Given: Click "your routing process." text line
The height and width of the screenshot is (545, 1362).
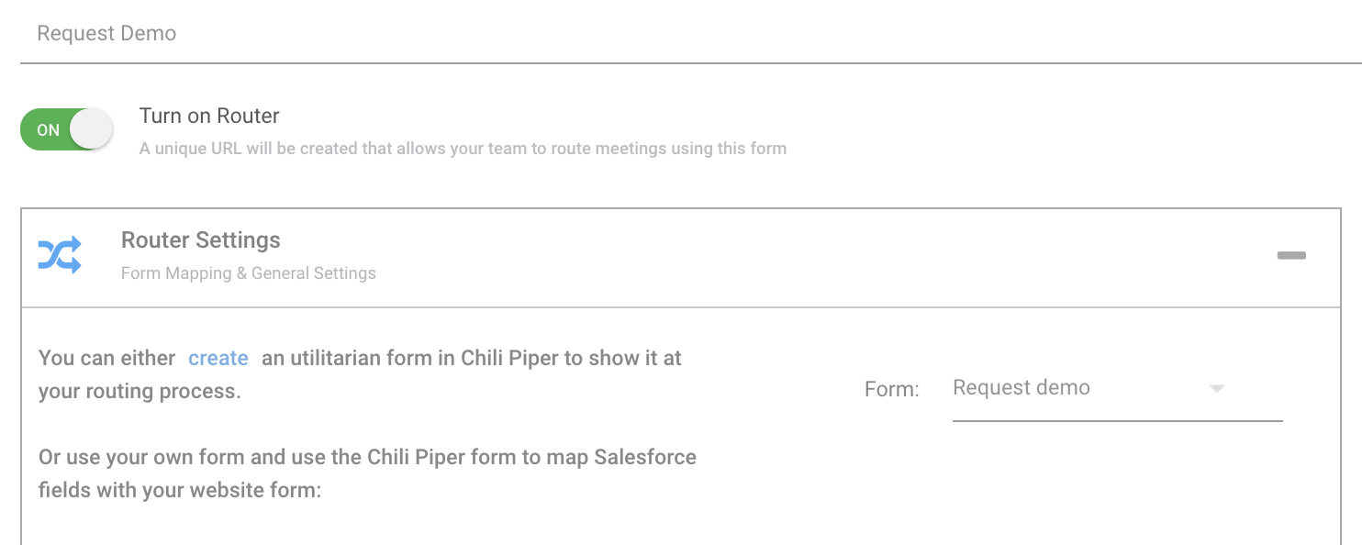Looking at the screenshot, I should click(x=140, y=392).
